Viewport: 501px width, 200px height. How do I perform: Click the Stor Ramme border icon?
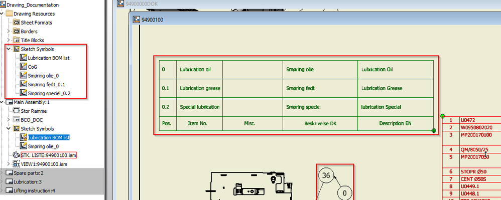(16, 111)
